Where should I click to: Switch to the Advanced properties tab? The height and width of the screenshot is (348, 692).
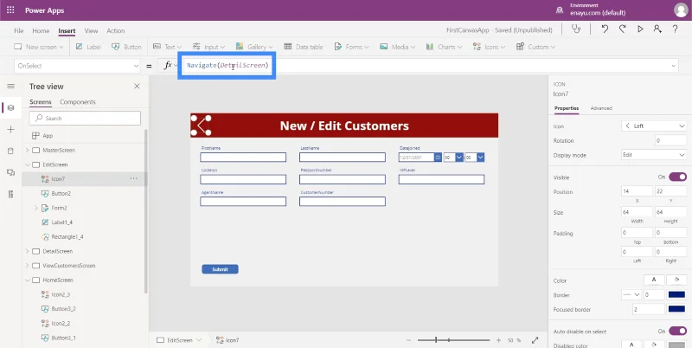point(601,108)
